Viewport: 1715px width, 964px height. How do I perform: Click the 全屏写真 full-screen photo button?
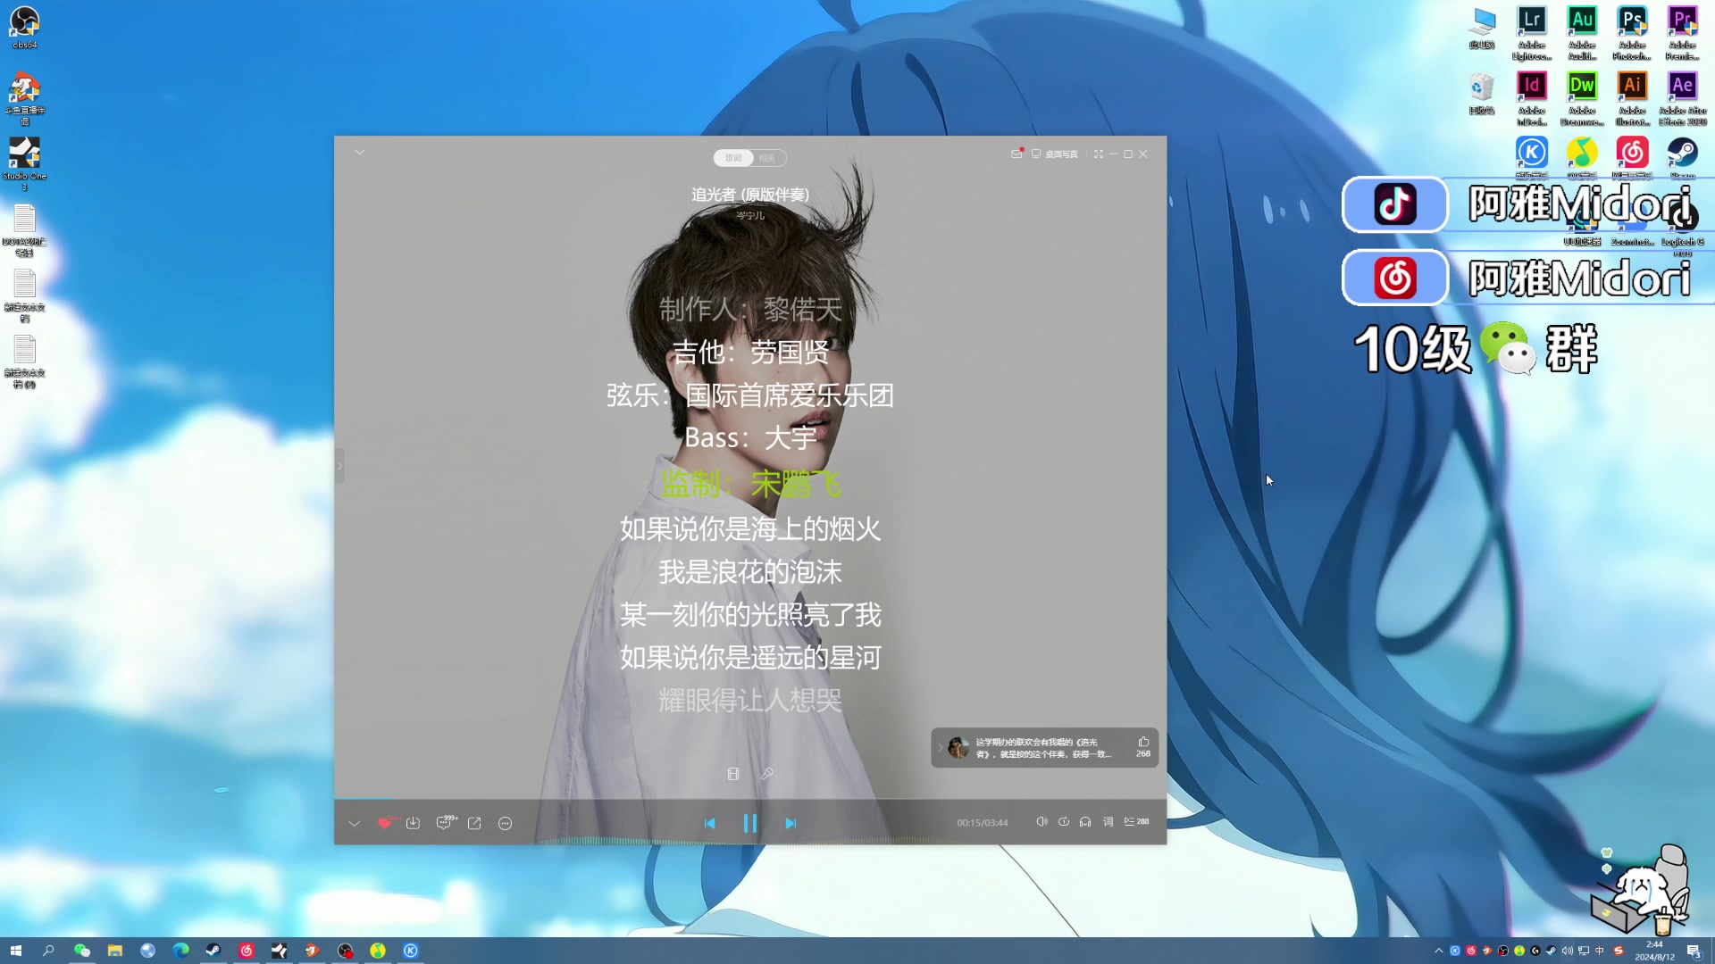pyautogui.click(x=1097, y=154)
